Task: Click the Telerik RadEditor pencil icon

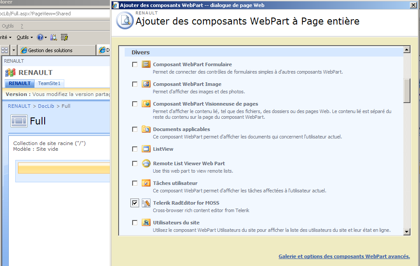Action: pos(146,203)
